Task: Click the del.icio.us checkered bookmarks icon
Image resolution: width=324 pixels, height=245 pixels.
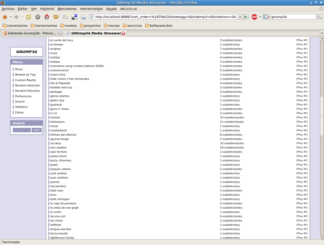Action: (x=74, y=17)
